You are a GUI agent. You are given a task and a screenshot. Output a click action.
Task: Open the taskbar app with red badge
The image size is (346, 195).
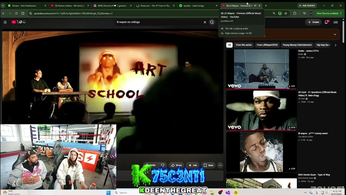point(220,193)
